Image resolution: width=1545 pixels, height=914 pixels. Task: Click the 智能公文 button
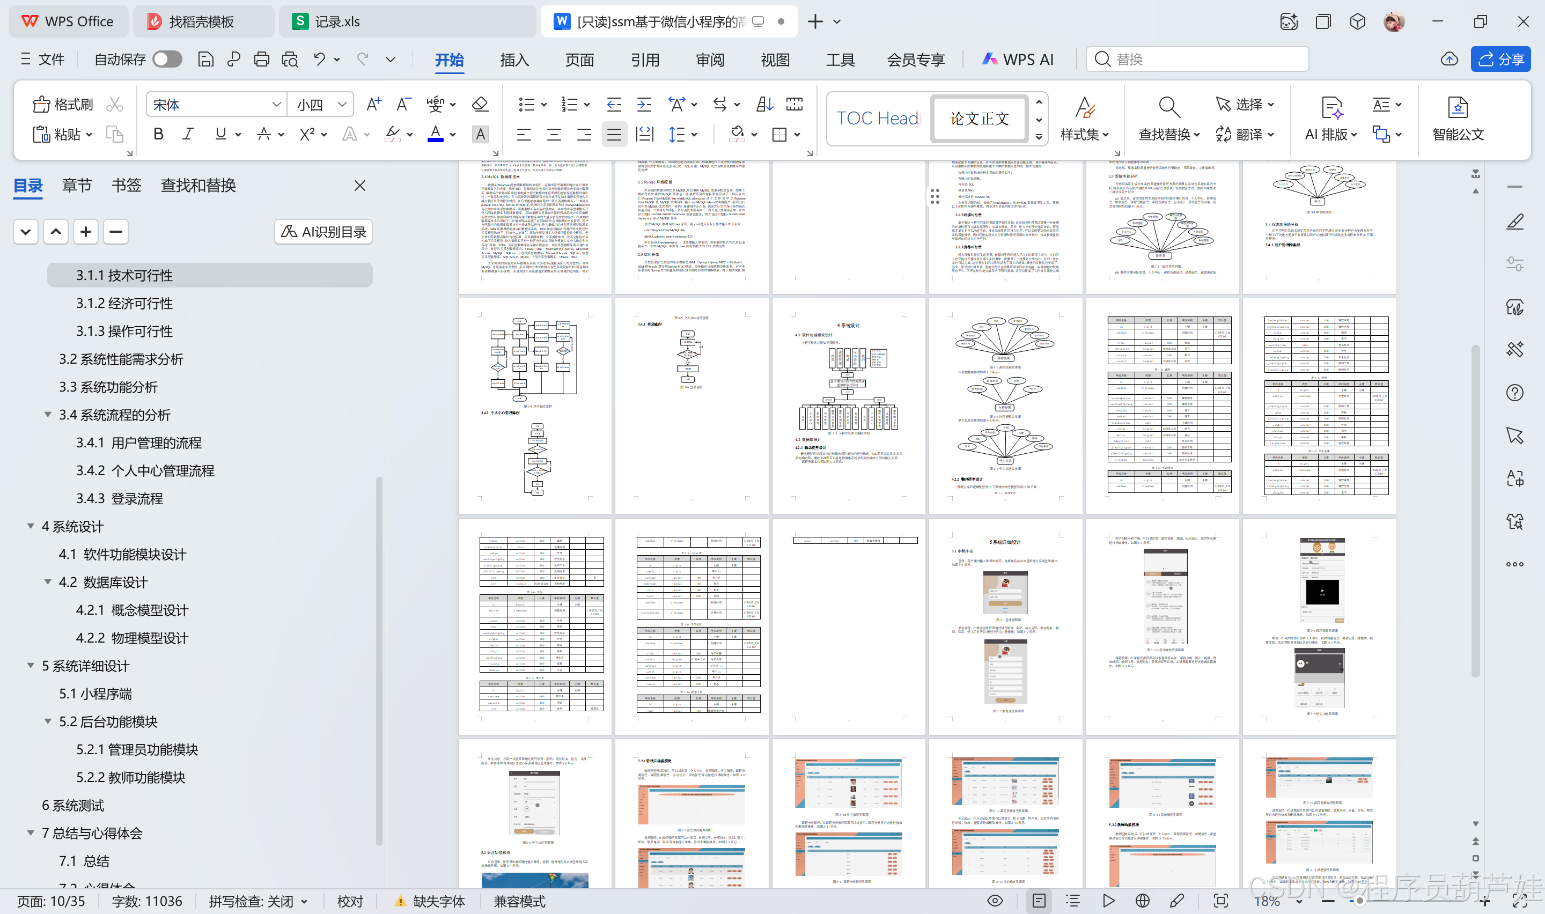pos(1458,119)
